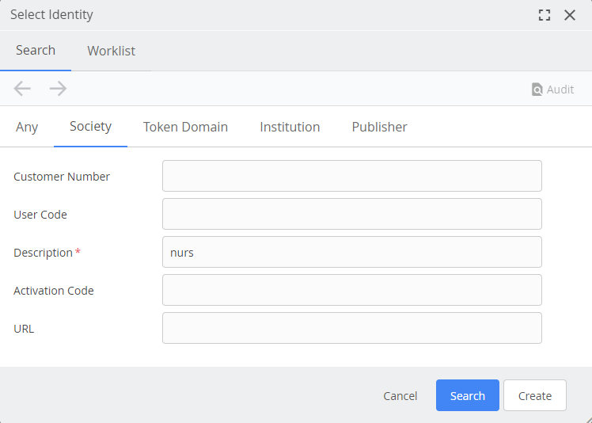Expand dialog to fullscreen
Viewport: 592px width, 423px height.
[544, 15]
